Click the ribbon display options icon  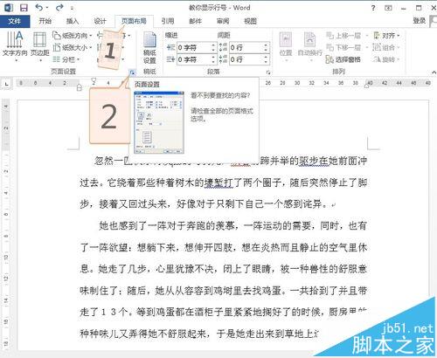point(388,8)
